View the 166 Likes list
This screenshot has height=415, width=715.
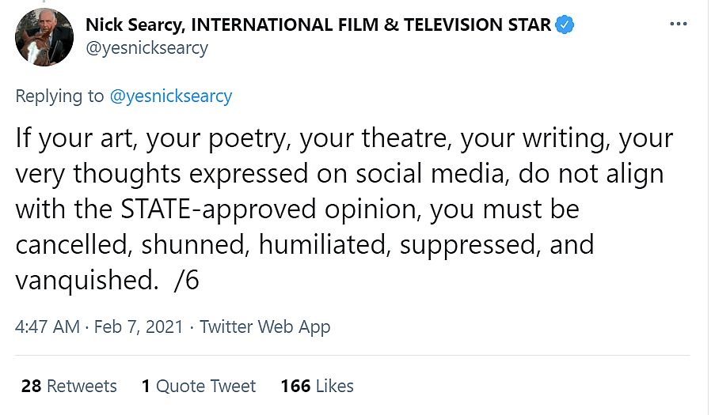(x=317, y=386)
